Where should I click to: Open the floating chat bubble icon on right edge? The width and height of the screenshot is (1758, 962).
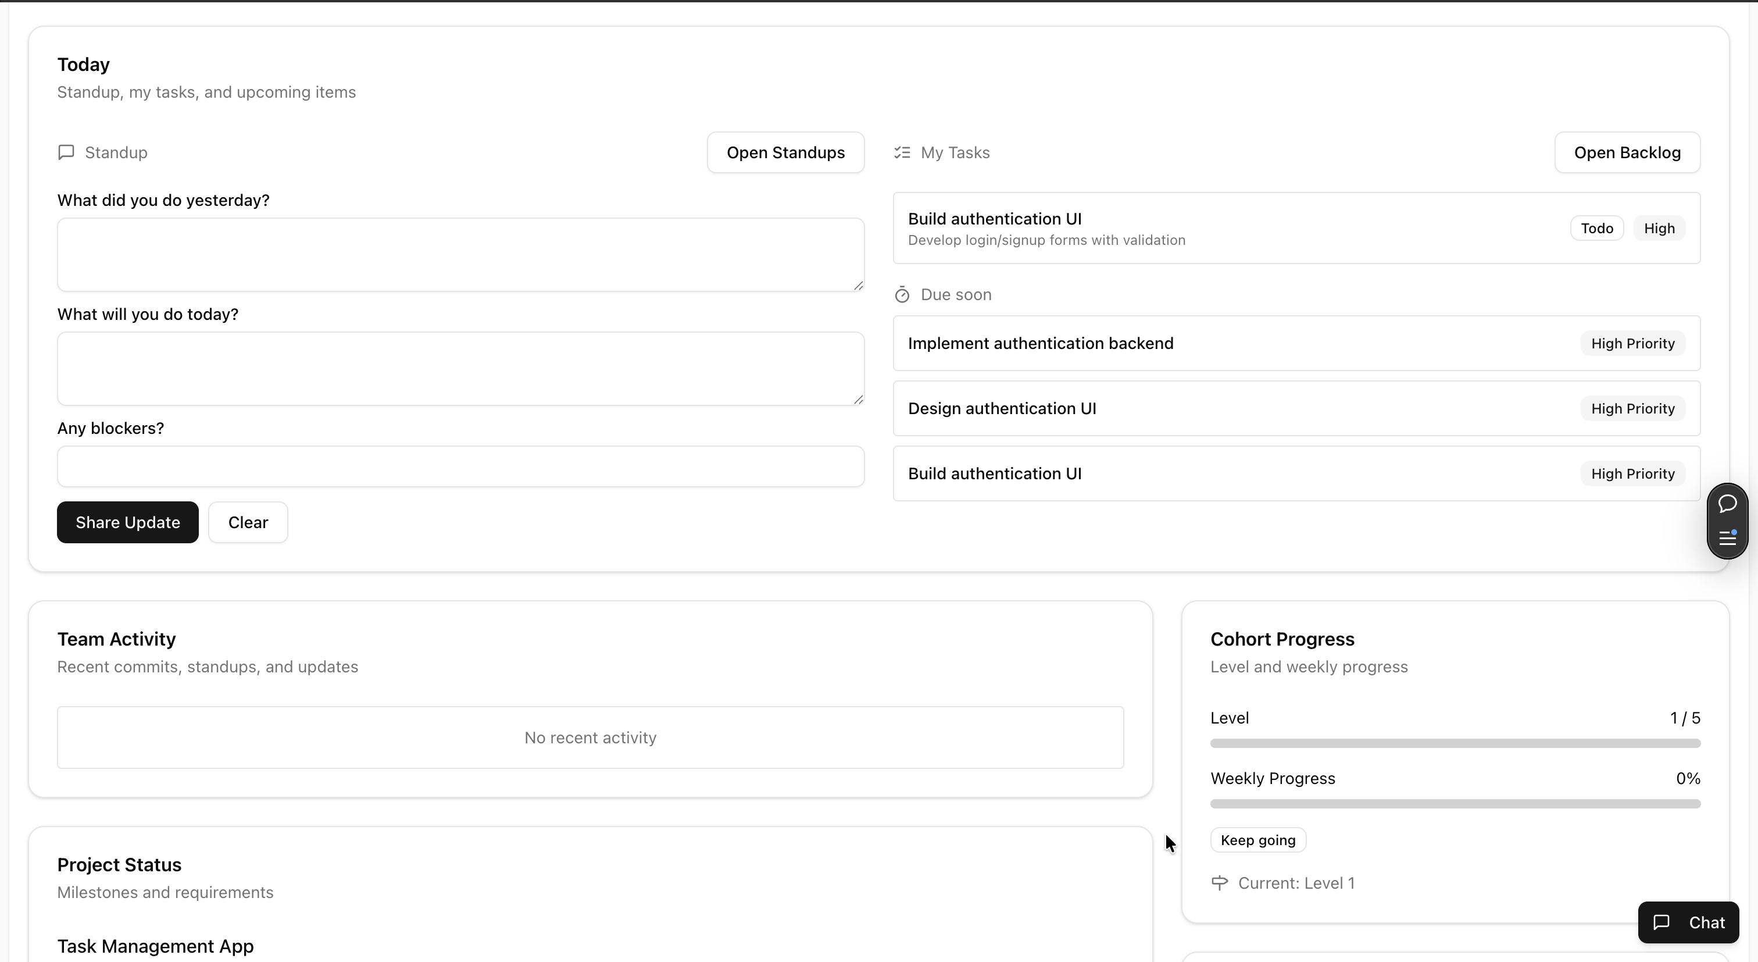[x=1727, y=503]
